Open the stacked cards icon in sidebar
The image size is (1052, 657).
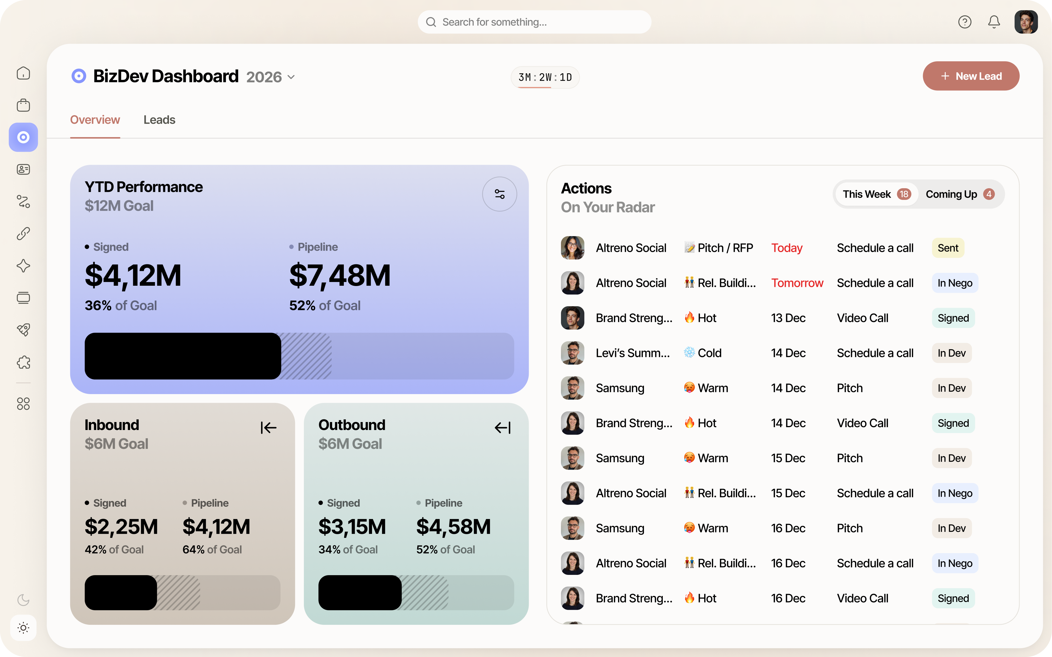click(23, 298)
